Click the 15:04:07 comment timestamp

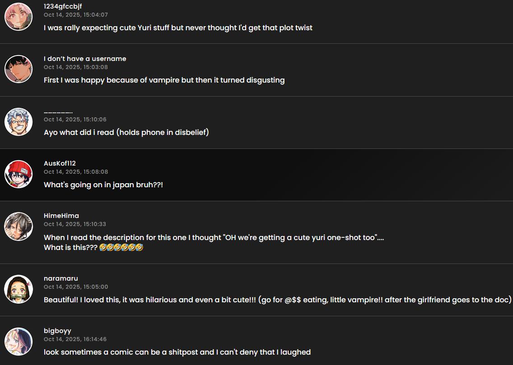click(76, 15)
